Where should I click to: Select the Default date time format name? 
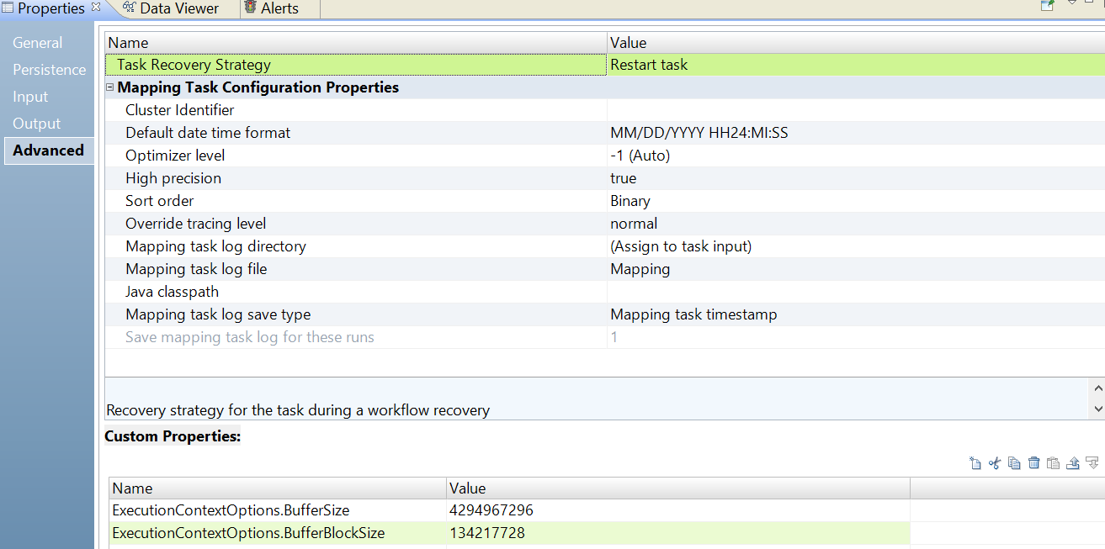(x=208, y=133)
